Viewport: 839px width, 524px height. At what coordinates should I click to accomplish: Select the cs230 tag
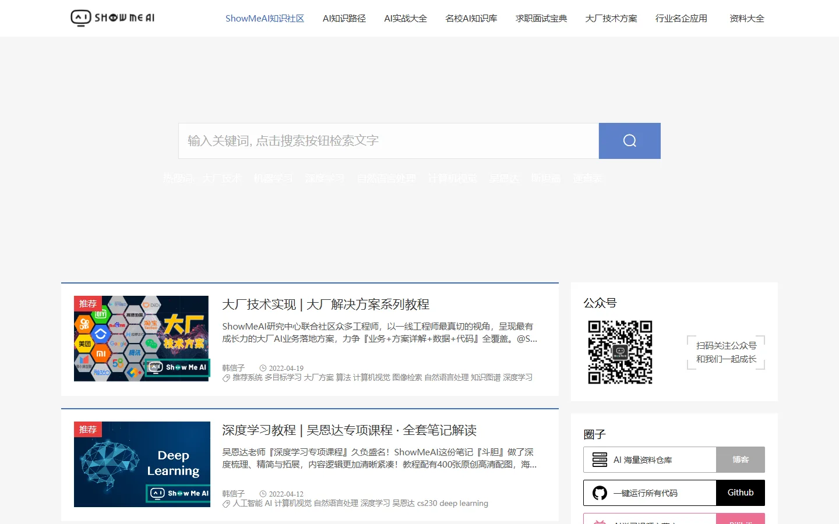[427, 504]
